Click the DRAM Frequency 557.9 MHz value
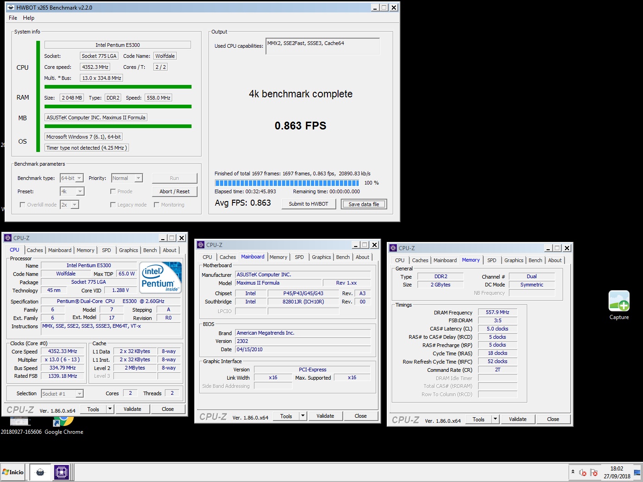The width and height of the screenshot is (643, 482). tap(497, 312)
